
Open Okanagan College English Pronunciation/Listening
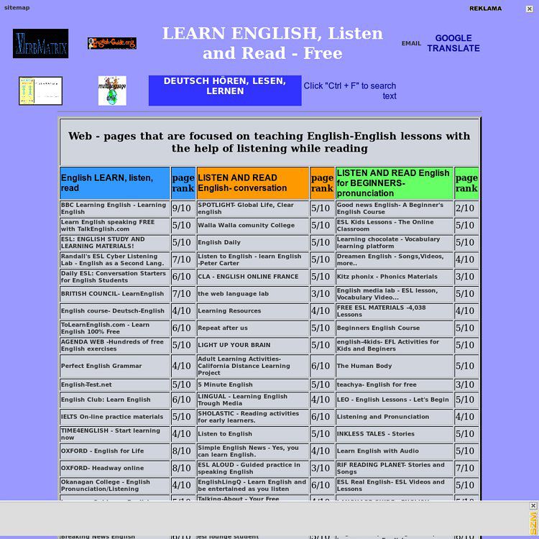[x=105, y=485]
